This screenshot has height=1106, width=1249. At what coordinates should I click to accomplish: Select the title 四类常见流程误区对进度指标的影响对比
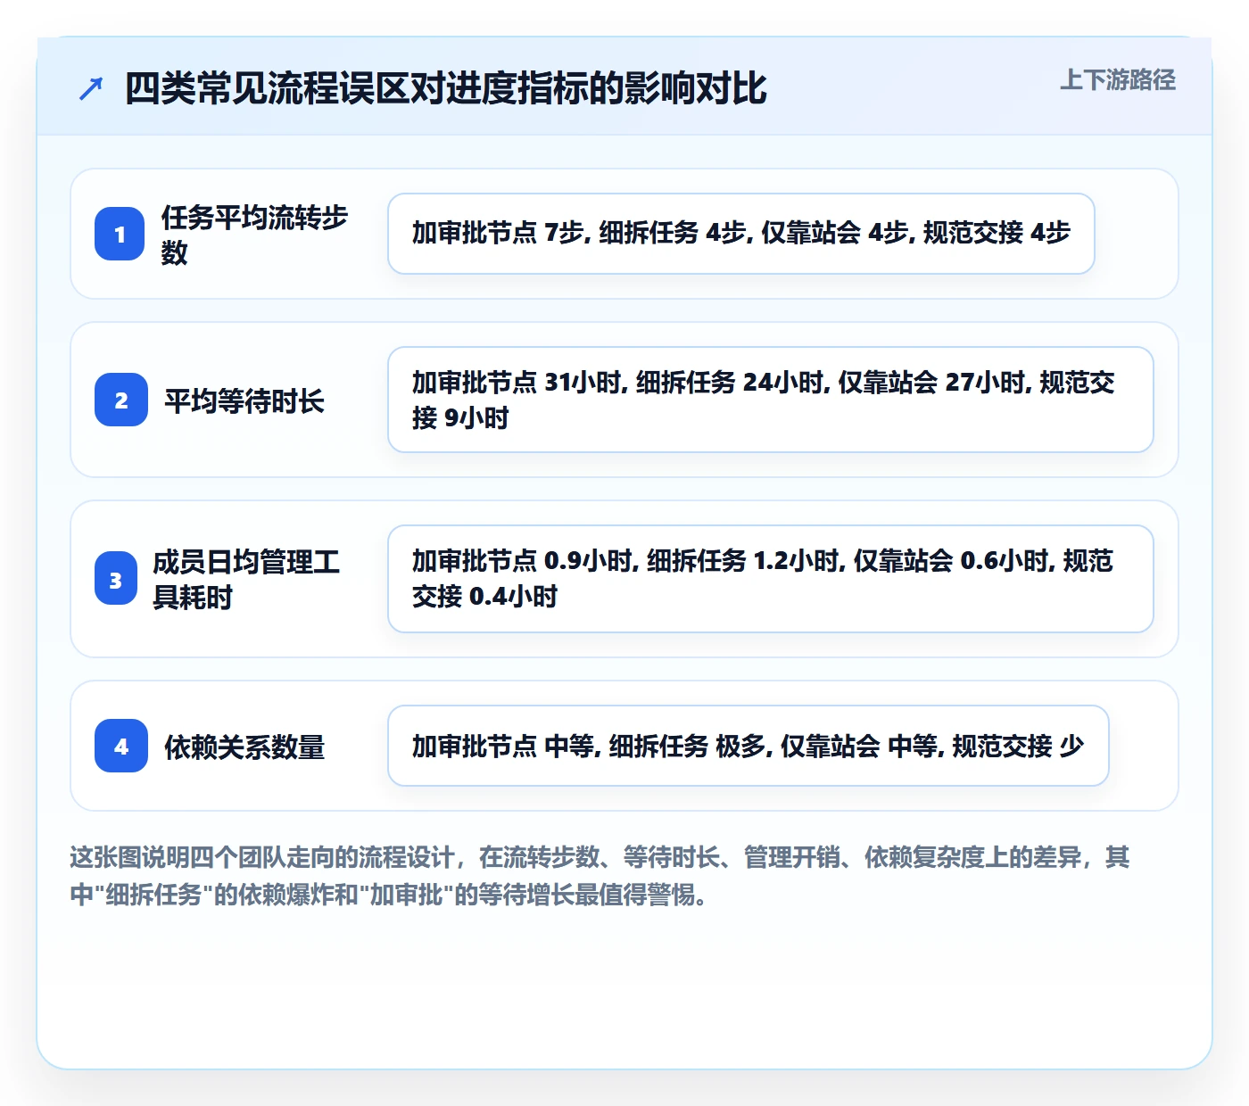click(445, 88)
